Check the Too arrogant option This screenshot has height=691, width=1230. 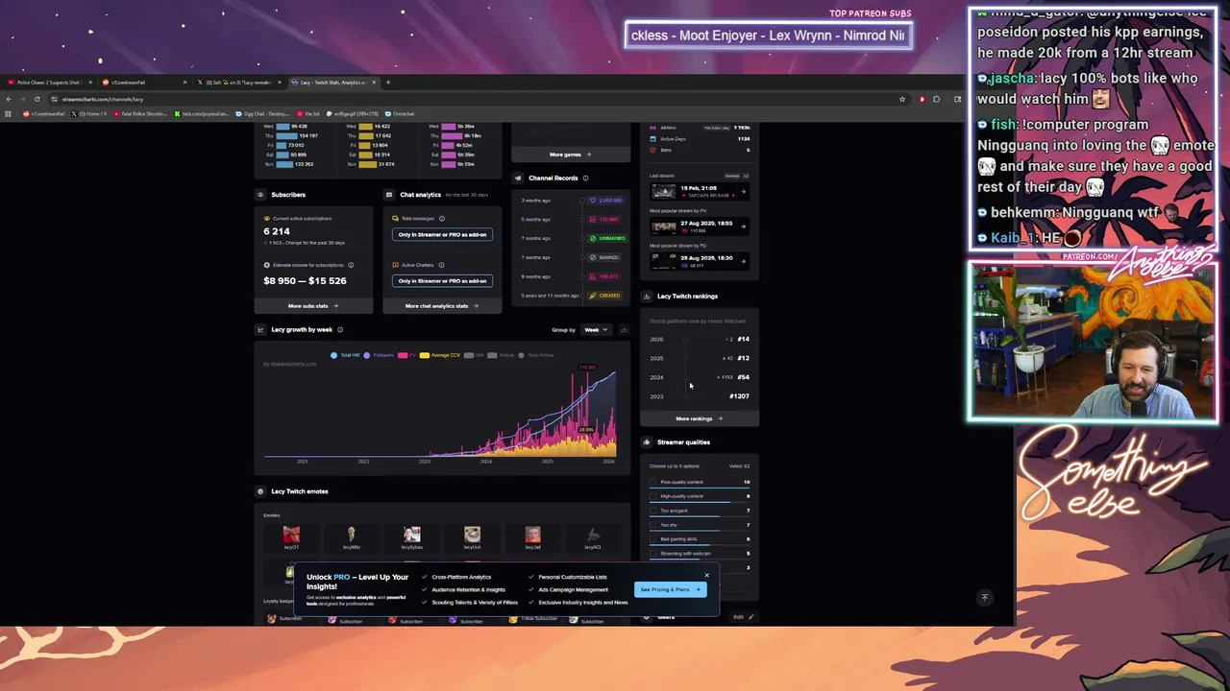653,511
